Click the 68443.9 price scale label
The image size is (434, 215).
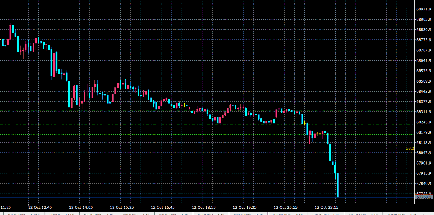424,91
